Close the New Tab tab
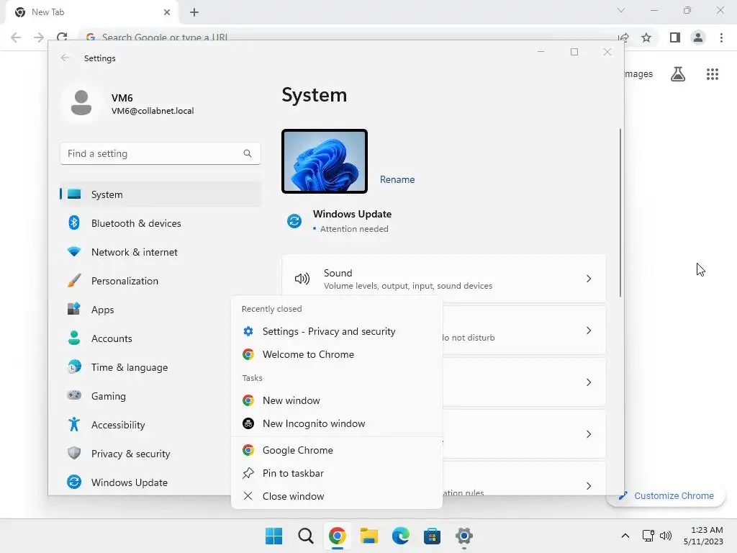This screenshot has width=737, height=553. pos(167,12)
